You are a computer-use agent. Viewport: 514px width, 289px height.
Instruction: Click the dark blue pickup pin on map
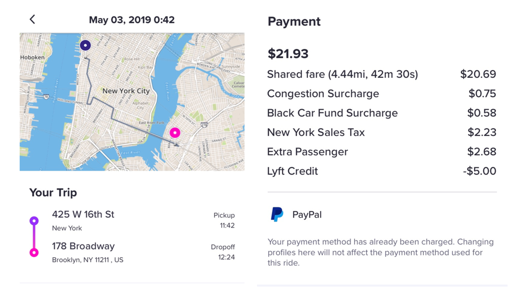pos(85,45)
